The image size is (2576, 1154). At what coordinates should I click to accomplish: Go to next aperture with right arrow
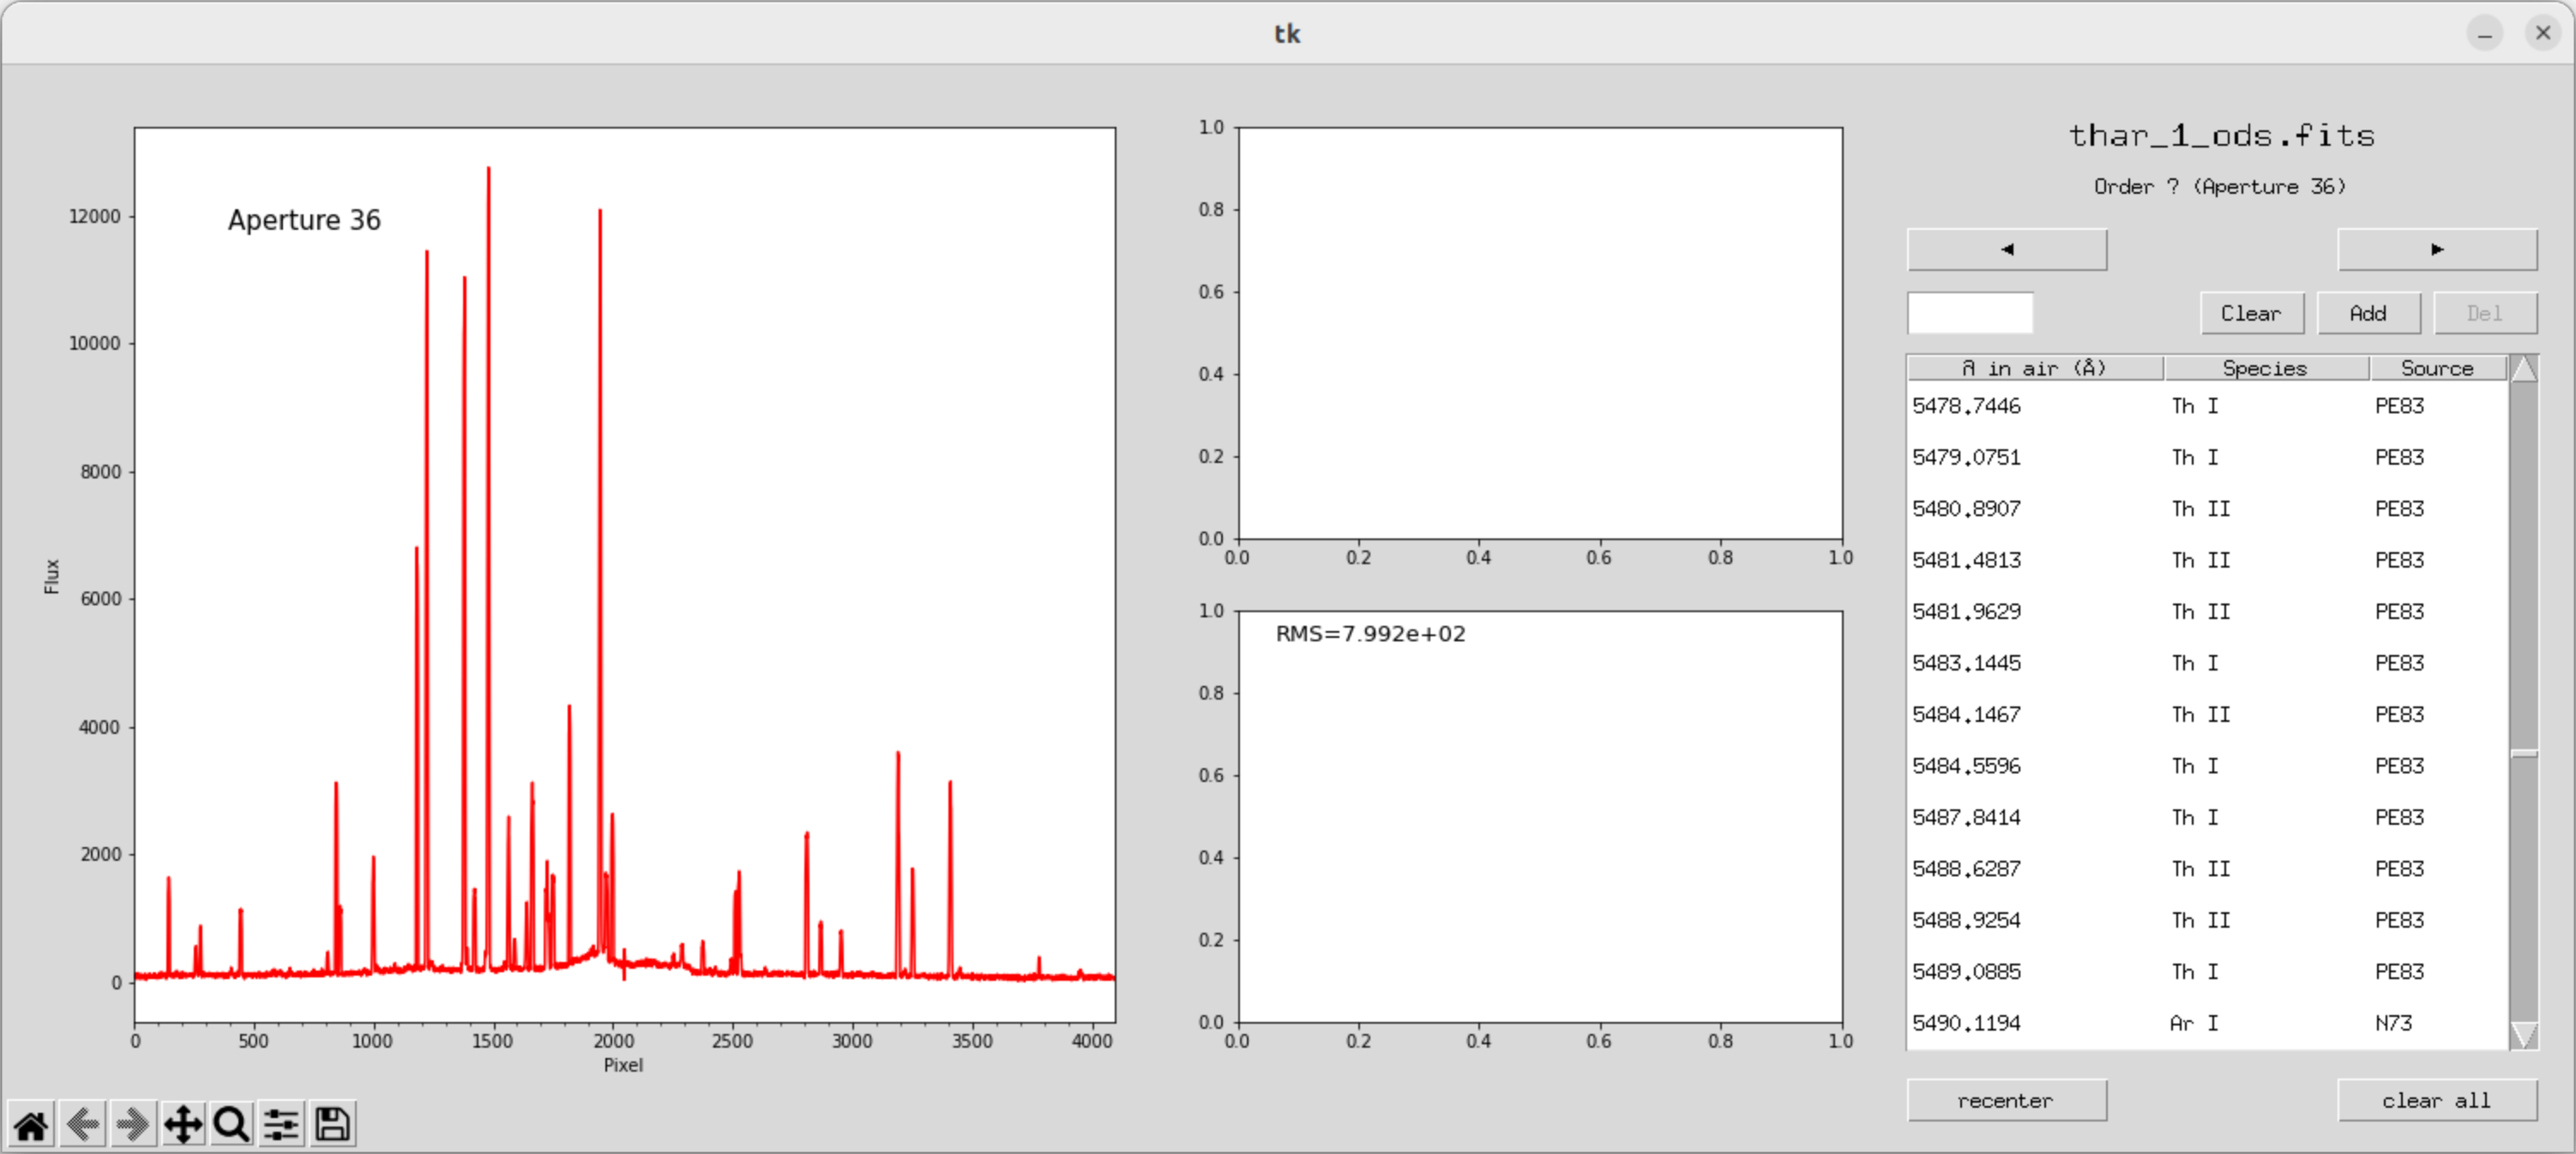pyautogui.click(x=2436, y=249)
